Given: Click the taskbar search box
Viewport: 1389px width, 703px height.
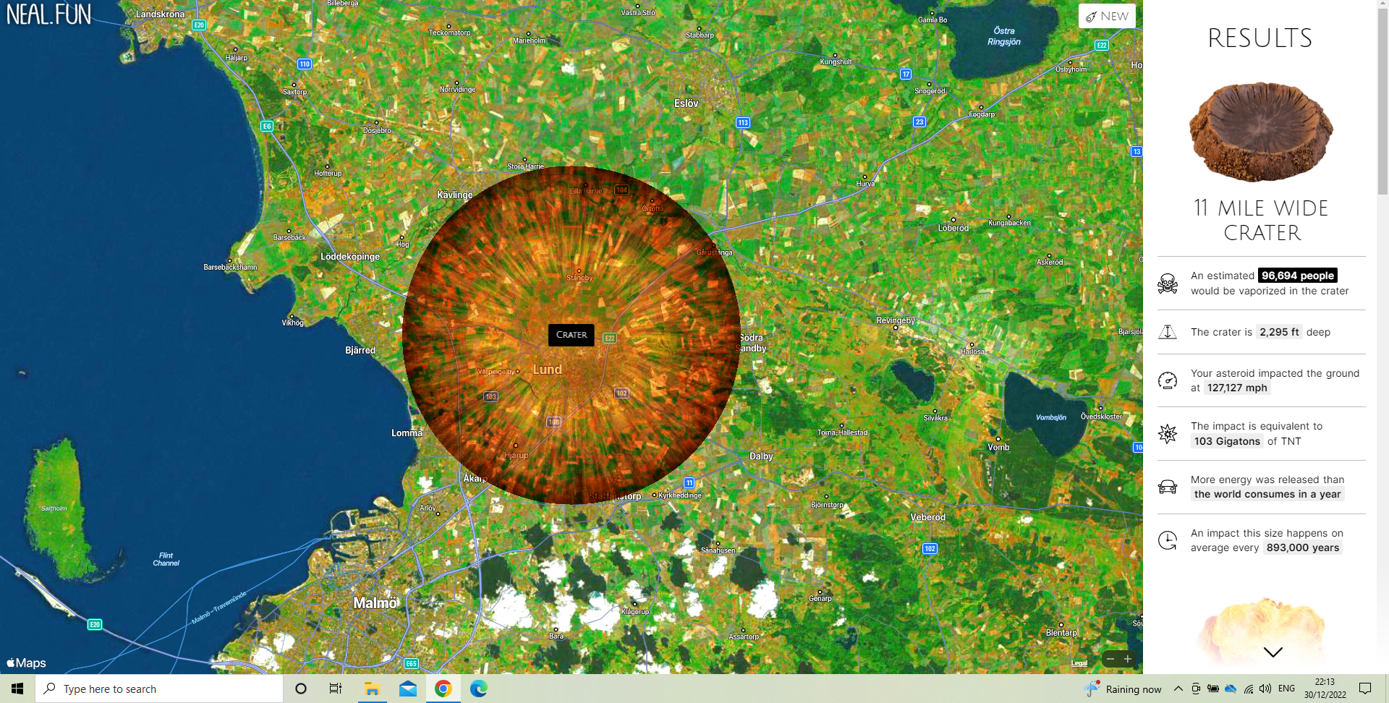Looking at the screenshot, I should coord(159,689).
